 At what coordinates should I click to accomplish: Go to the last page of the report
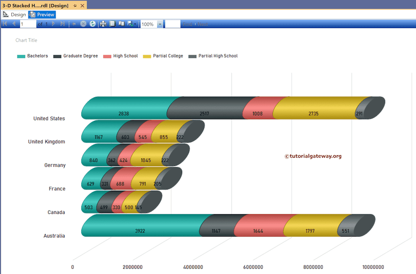62,24
